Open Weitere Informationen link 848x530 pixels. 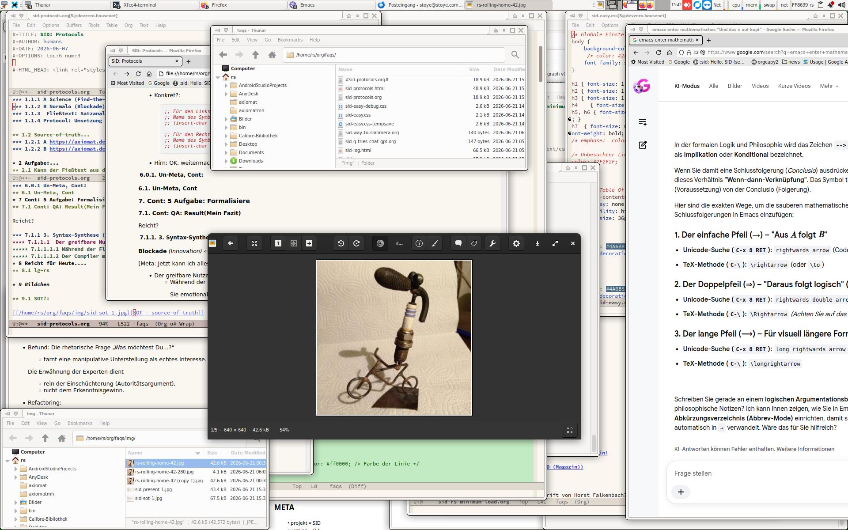[x=805, y=449]
